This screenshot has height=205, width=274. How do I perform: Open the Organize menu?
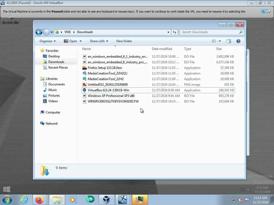click(x=48, y=41)
